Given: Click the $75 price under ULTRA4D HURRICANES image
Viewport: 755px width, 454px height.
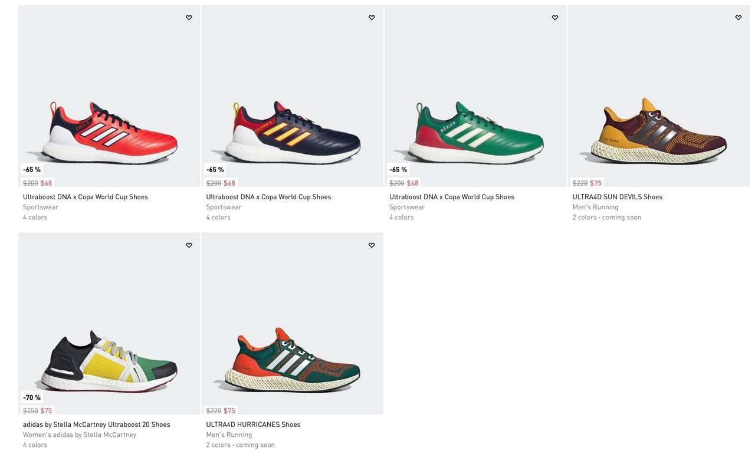Looking at the screenshot, I should (x=229, y=411).
